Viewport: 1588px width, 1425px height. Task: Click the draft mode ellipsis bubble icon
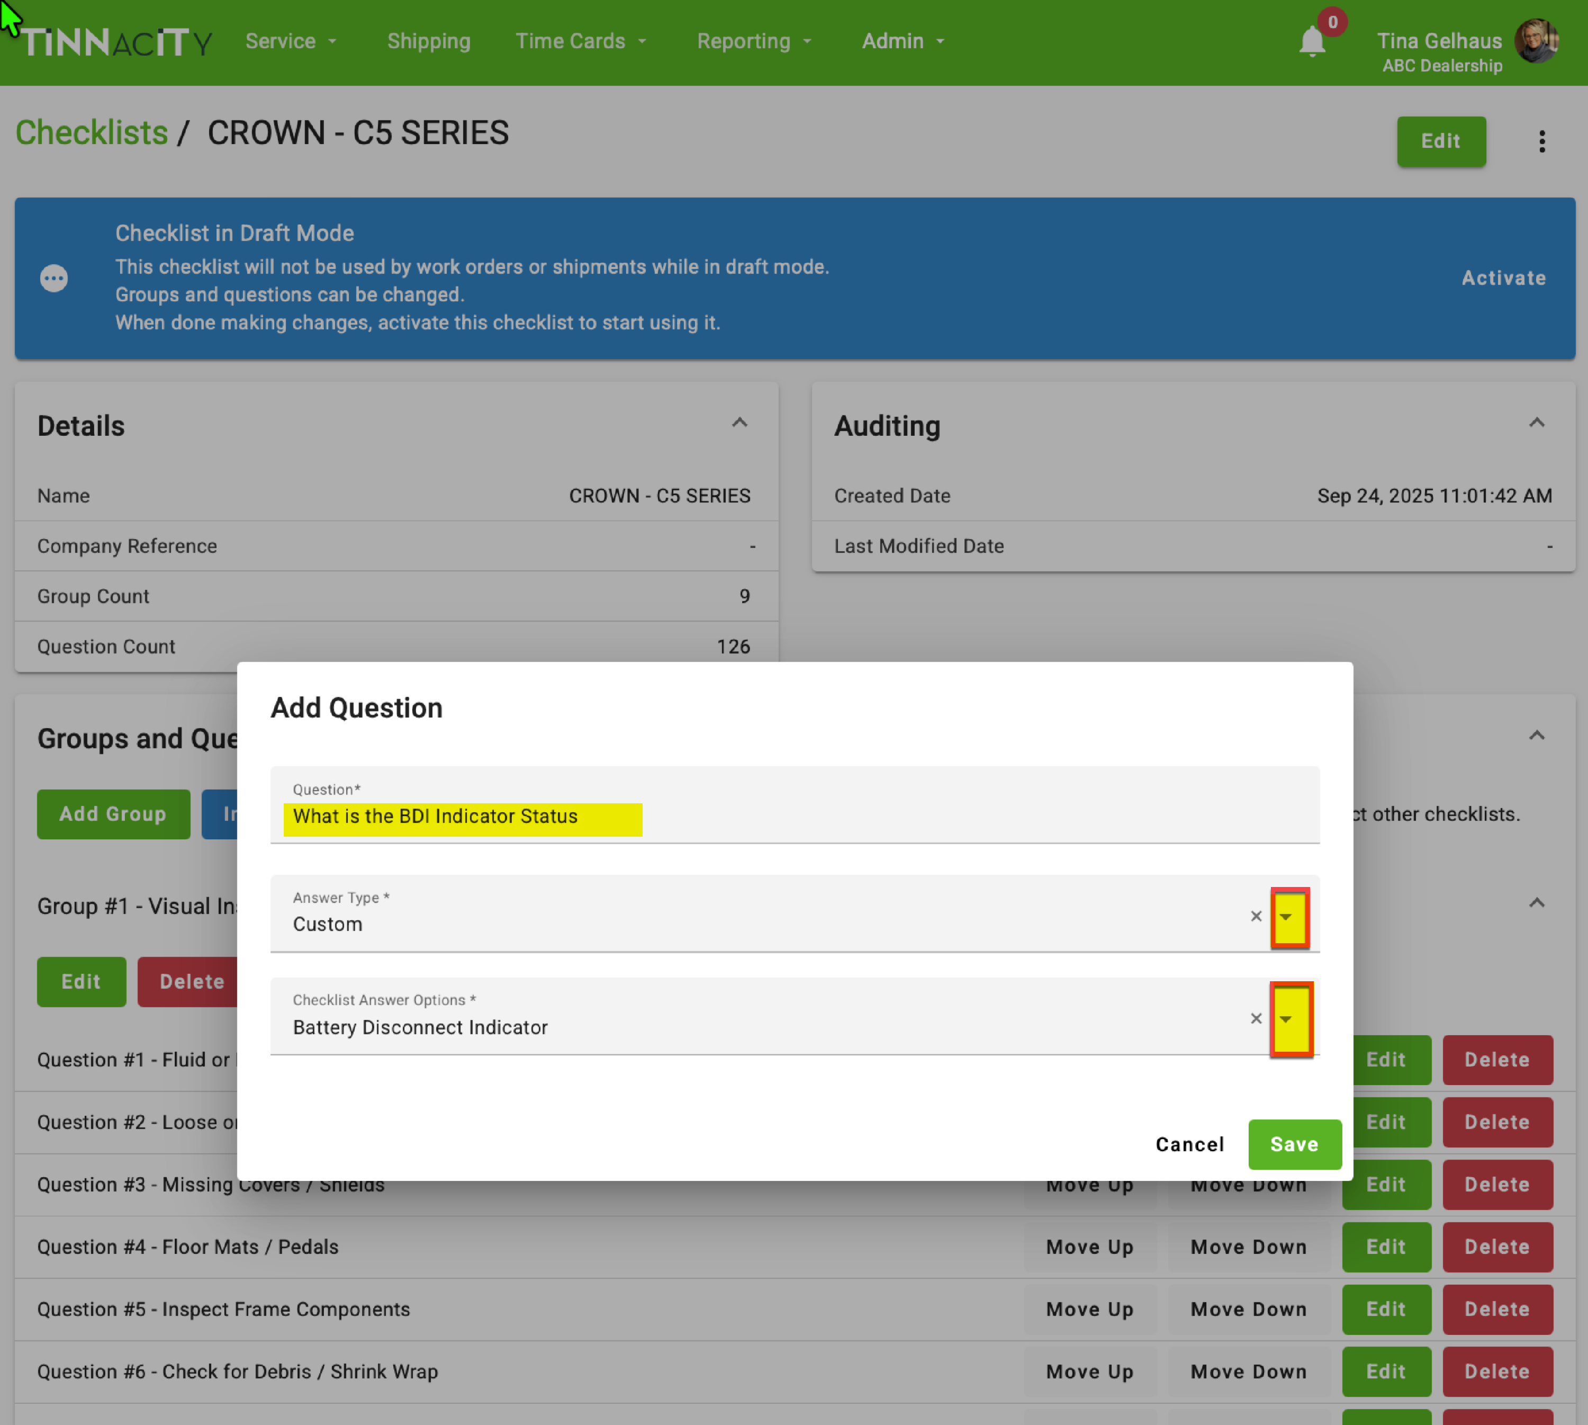[54, 278]
